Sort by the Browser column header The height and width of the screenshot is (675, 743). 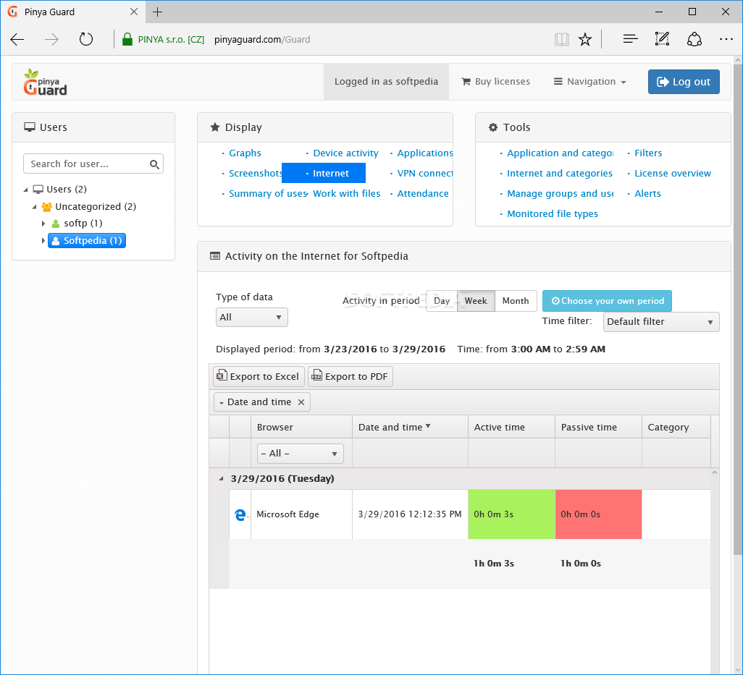point(301,427)
